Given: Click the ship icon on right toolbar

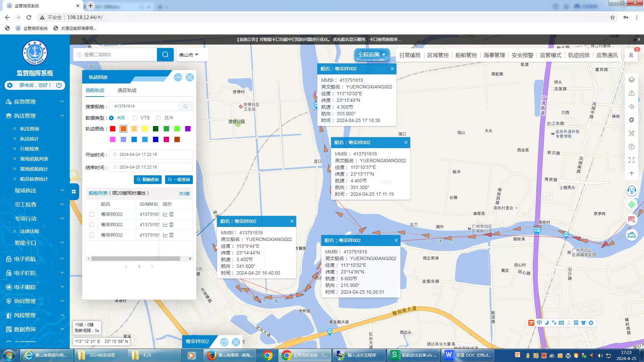Looking at the screenshot, I should 632,235.
